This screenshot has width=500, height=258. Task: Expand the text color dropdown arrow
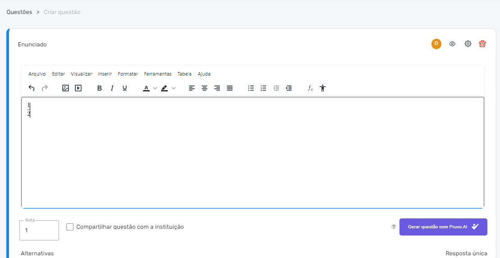[x=155, y=88]
